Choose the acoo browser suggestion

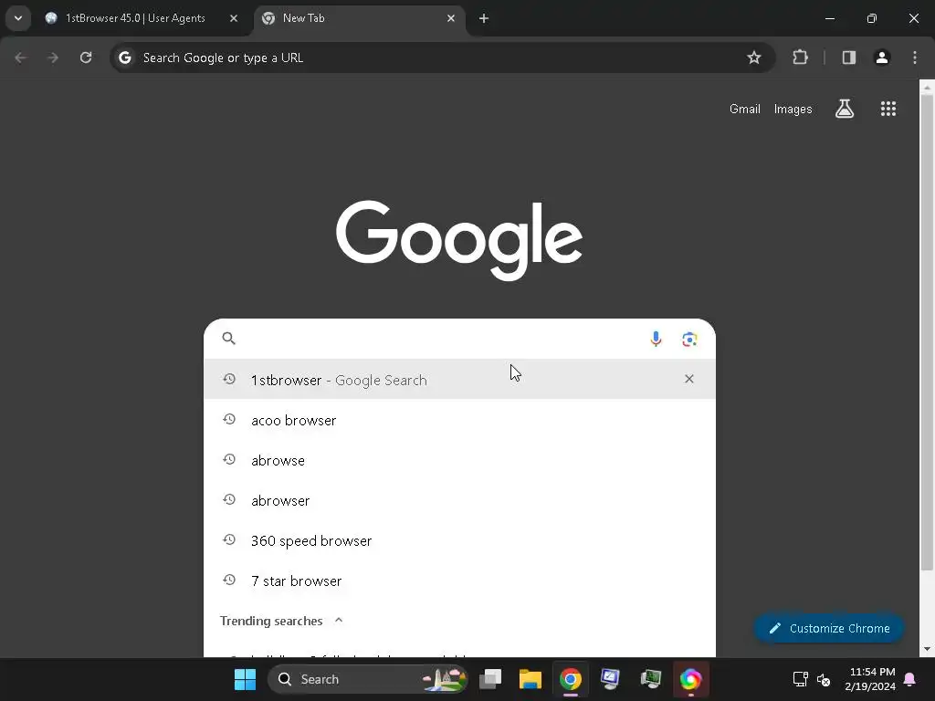(x=459, y=420)
